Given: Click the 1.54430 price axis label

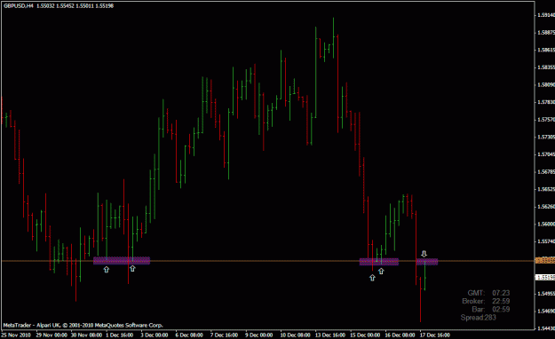Looking at the screenshot, I should pyautogui.click(x=546, y=328).
